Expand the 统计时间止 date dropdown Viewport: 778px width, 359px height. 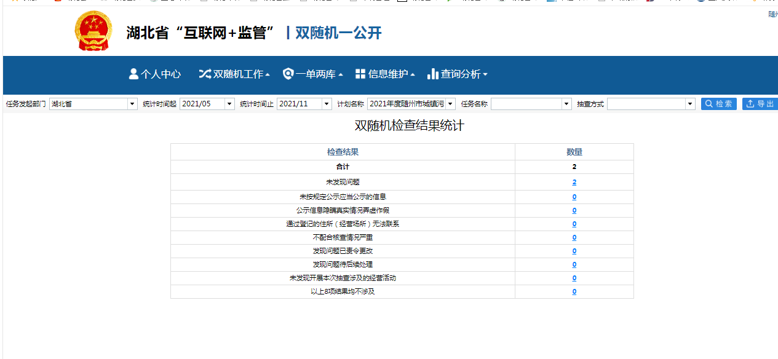coord(327,104)
